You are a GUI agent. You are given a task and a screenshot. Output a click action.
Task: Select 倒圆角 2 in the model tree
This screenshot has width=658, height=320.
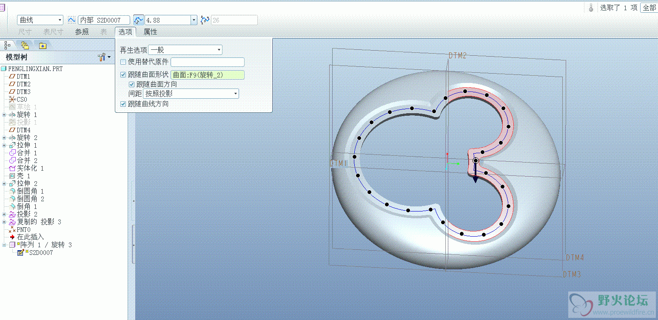click(30, 199)
